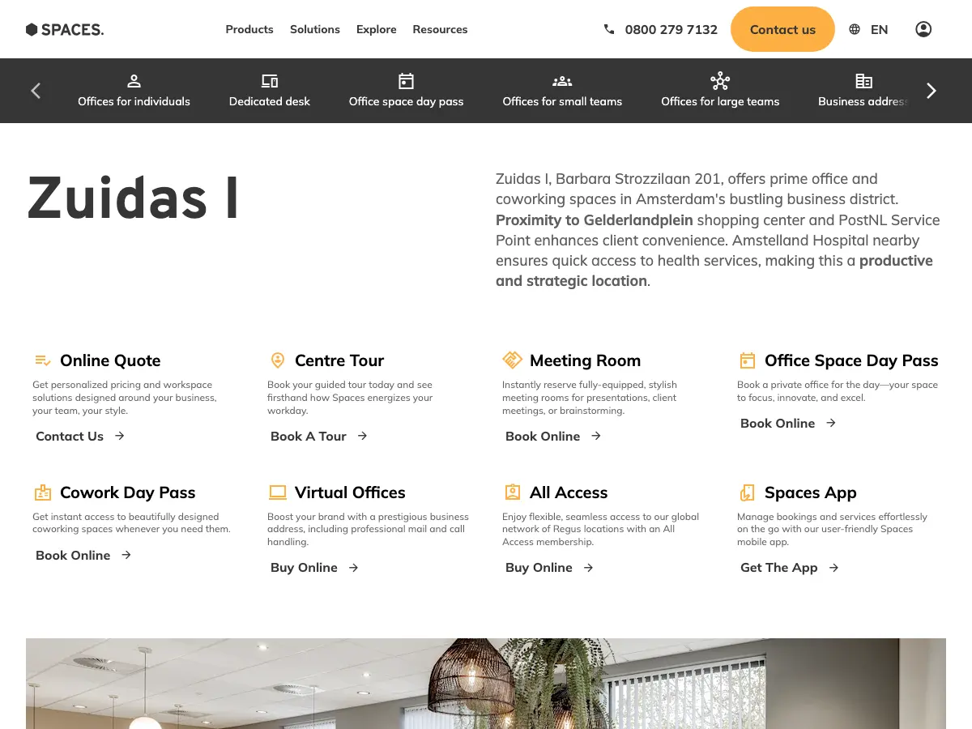Click the Centre Tour location pin icon

(278, 360)
